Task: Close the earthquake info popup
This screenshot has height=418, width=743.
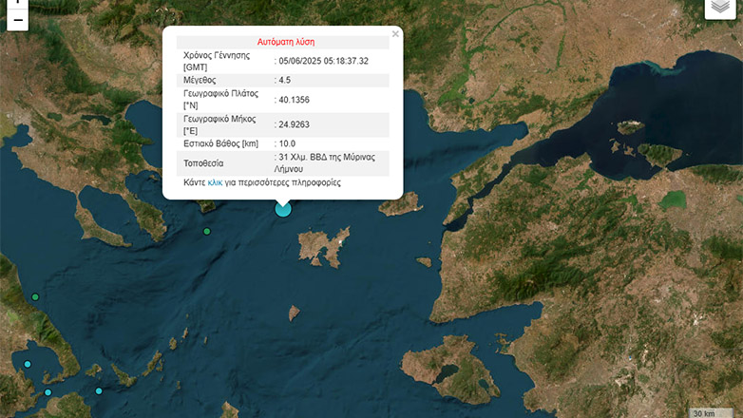Action: click(395, 34)
